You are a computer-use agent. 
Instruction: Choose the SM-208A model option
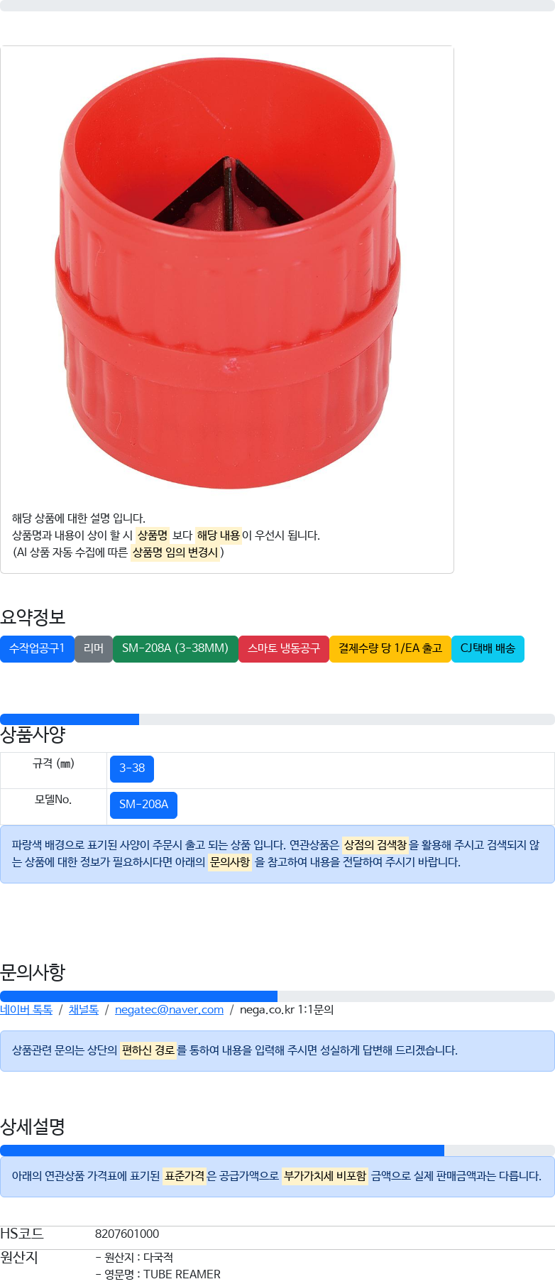(143, 805)
